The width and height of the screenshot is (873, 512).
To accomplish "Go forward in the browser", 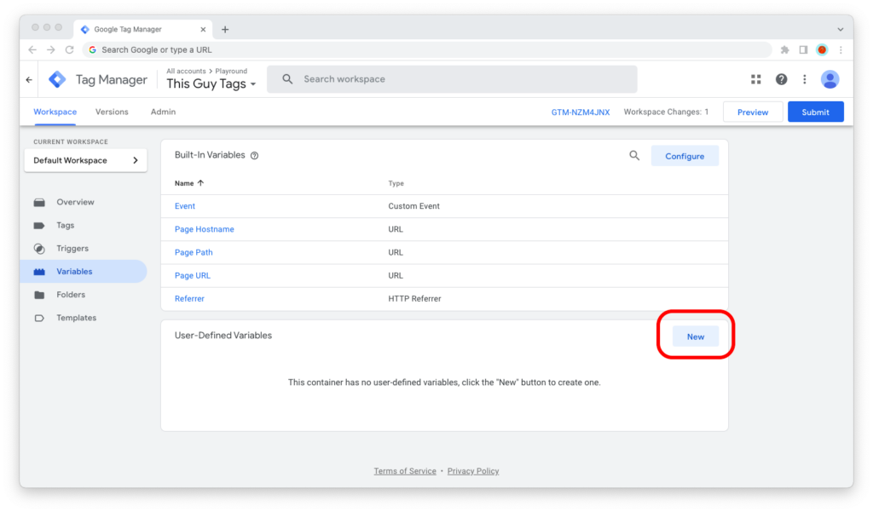I will [50, 50].
